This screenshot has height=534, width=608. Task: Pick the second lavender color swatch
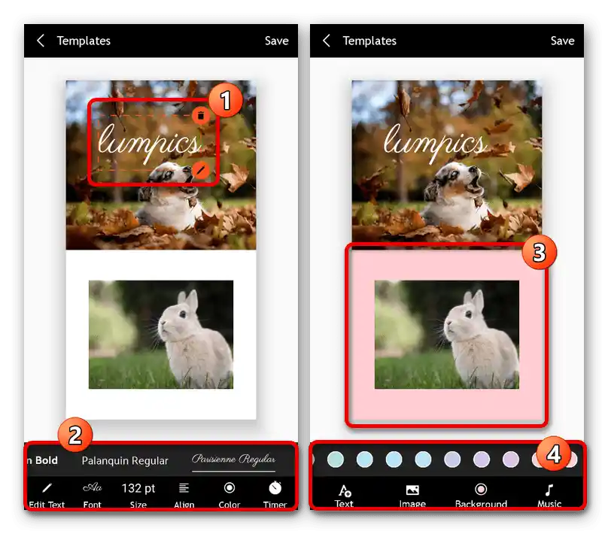click(x=482, y=460)
